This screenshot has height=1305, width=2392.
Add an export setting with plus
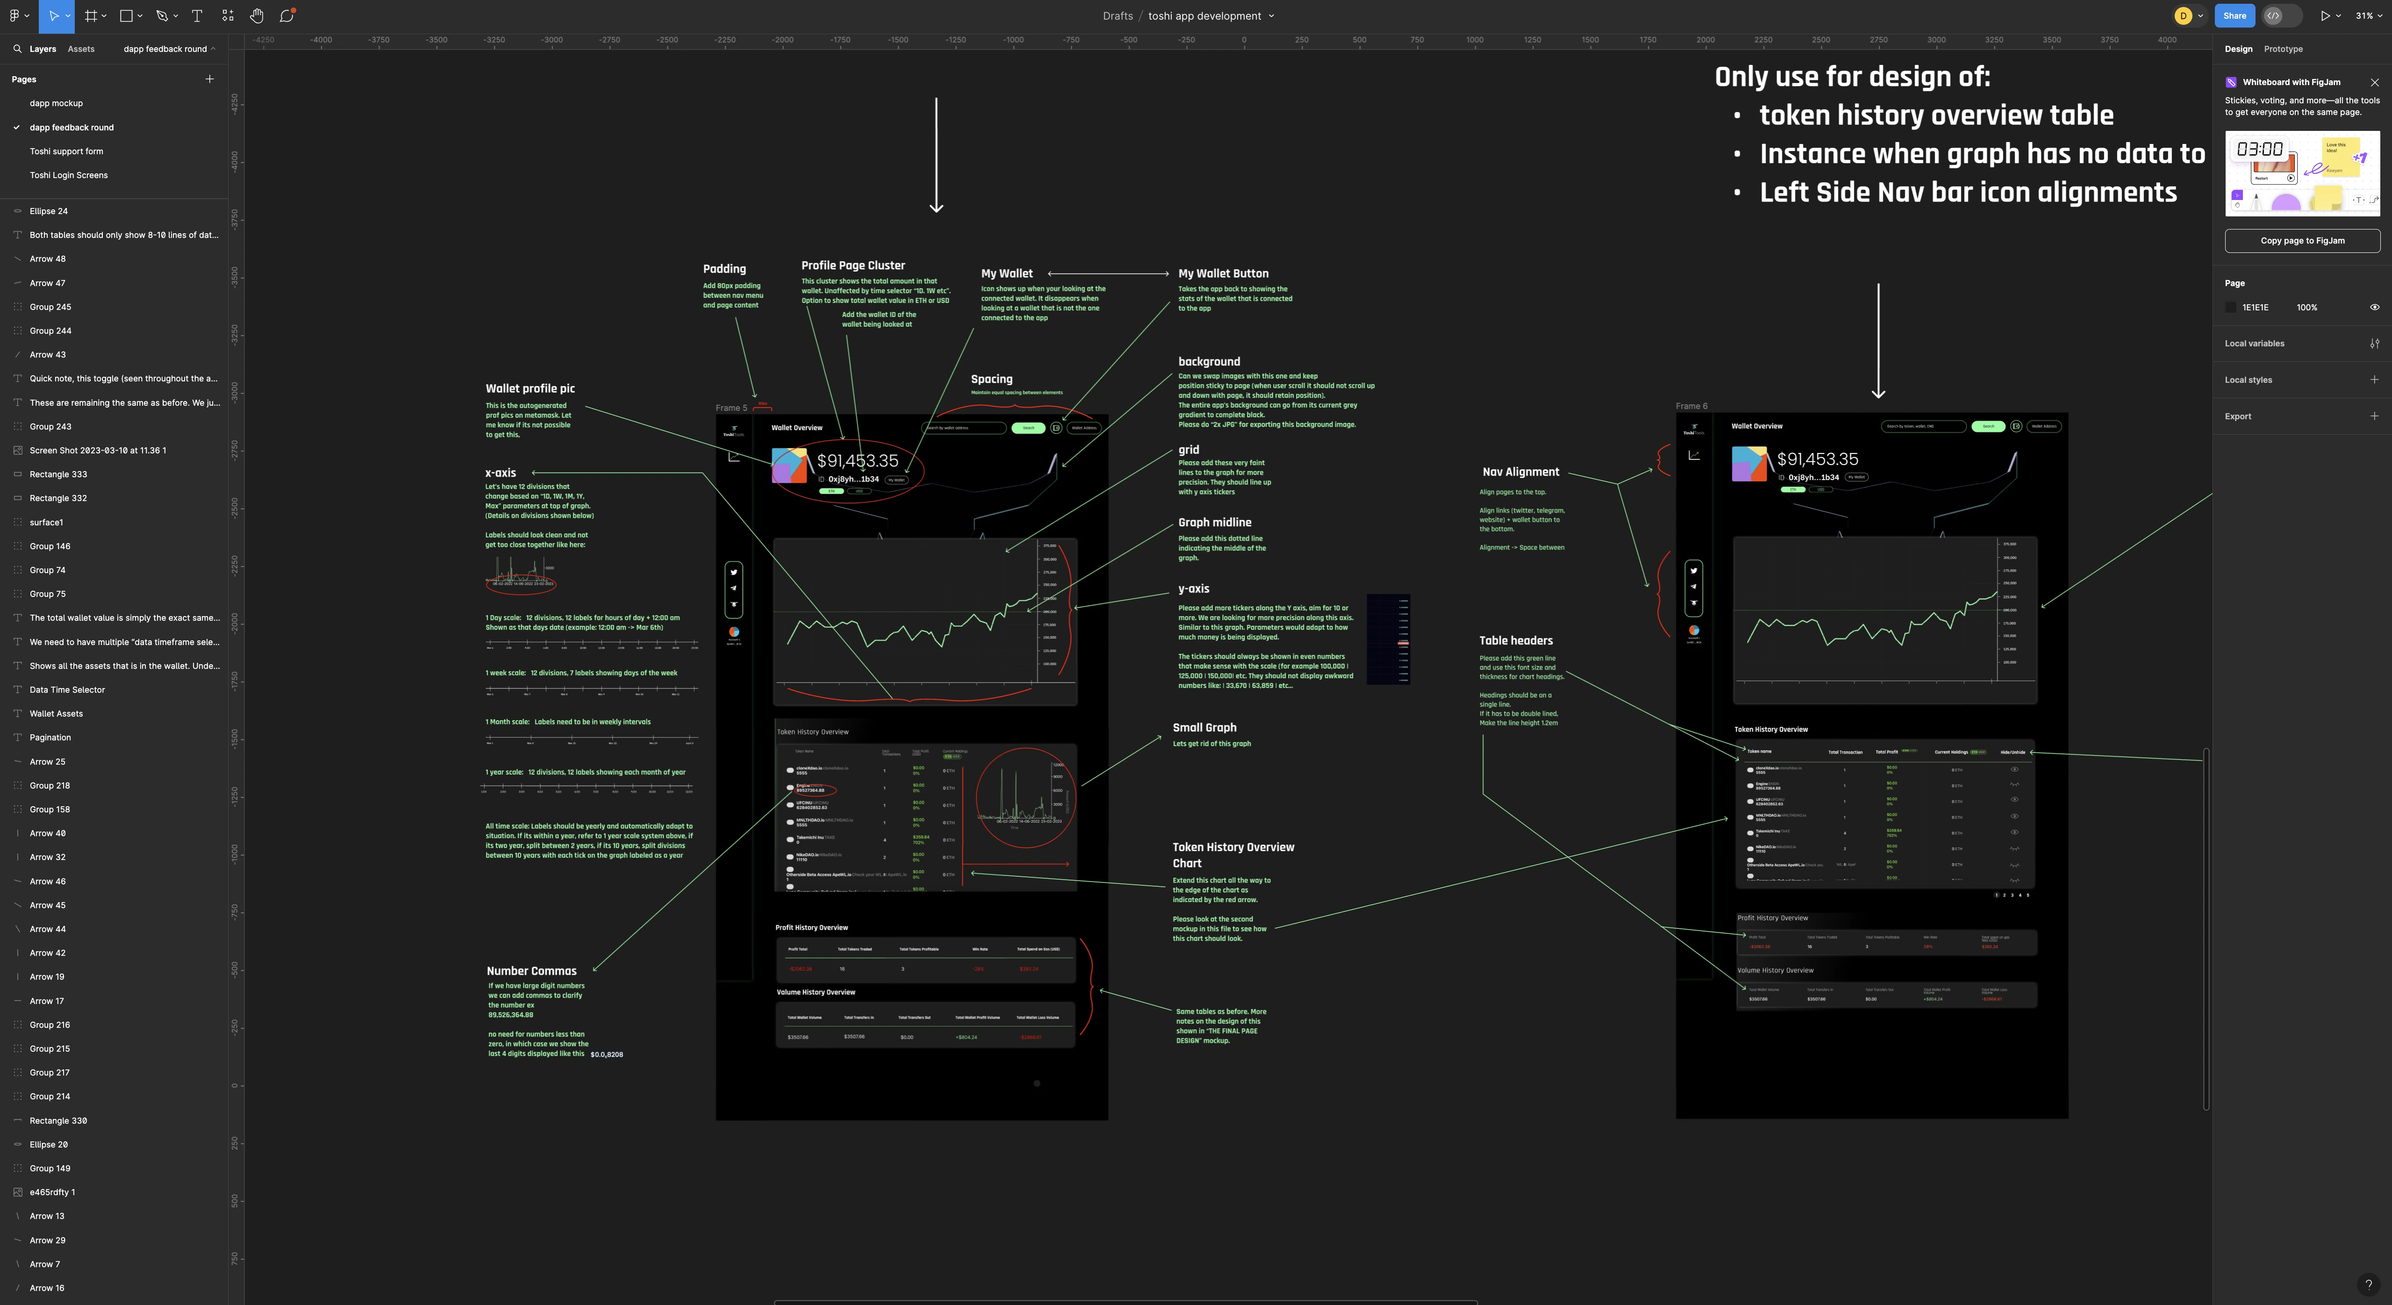[2374, 416]
